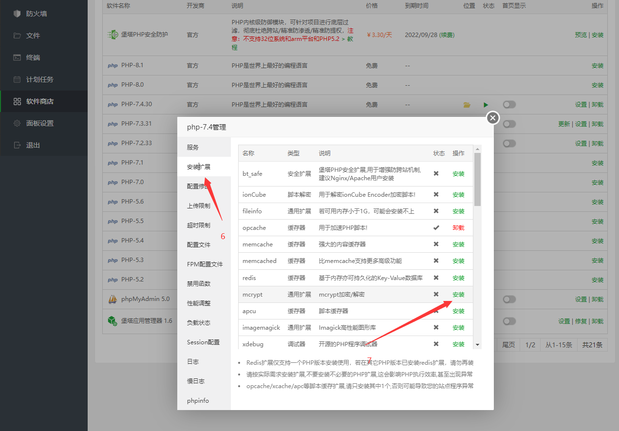Open the 负载状态 tab
The height and width of the screenshot is (431, 619).
click(204, 322)
